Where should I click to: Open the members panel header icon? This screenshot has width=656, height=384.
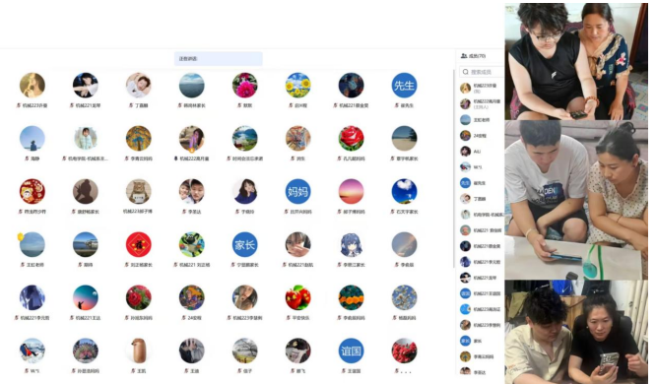(464, 56)
